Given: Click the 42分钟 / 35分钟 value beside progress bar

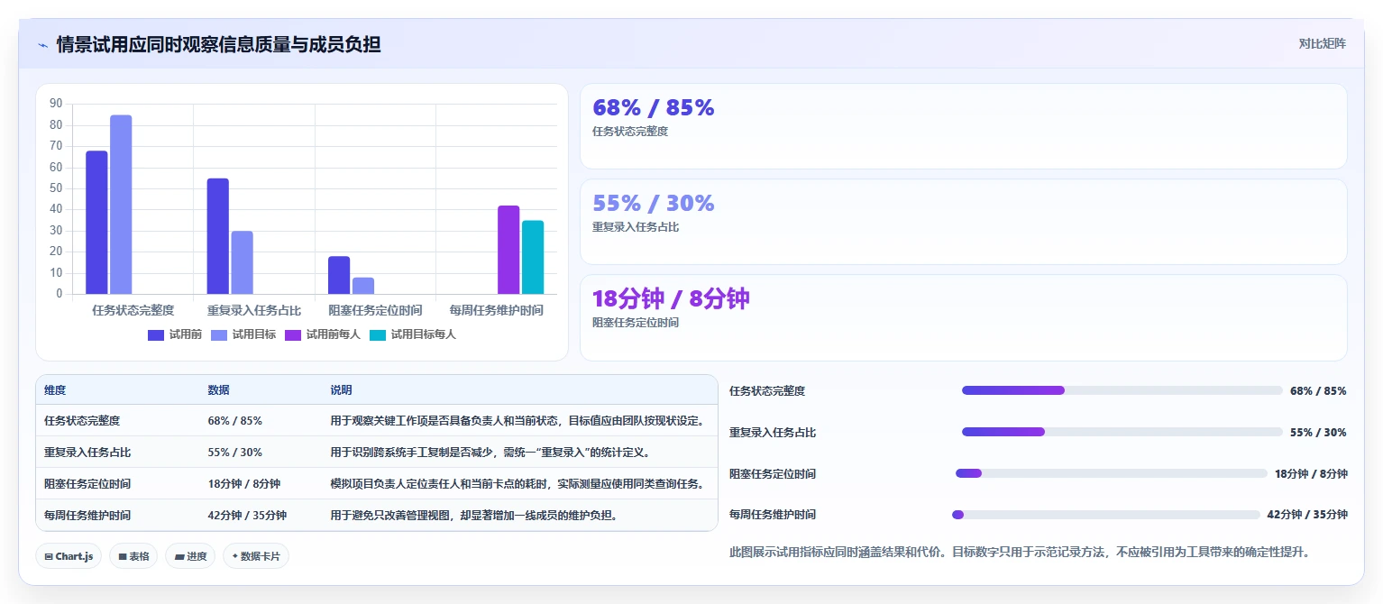Looking at the screenshot, I should click(1307, 515).
